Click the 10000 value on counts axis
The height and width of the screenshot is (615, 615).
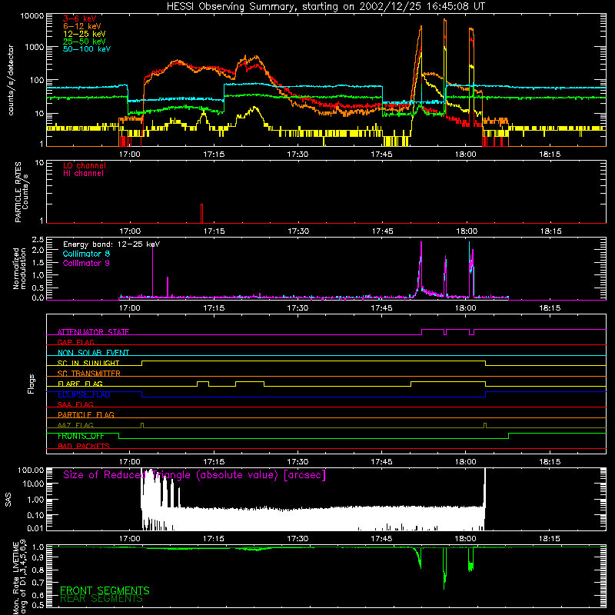[x=32, y=16]
